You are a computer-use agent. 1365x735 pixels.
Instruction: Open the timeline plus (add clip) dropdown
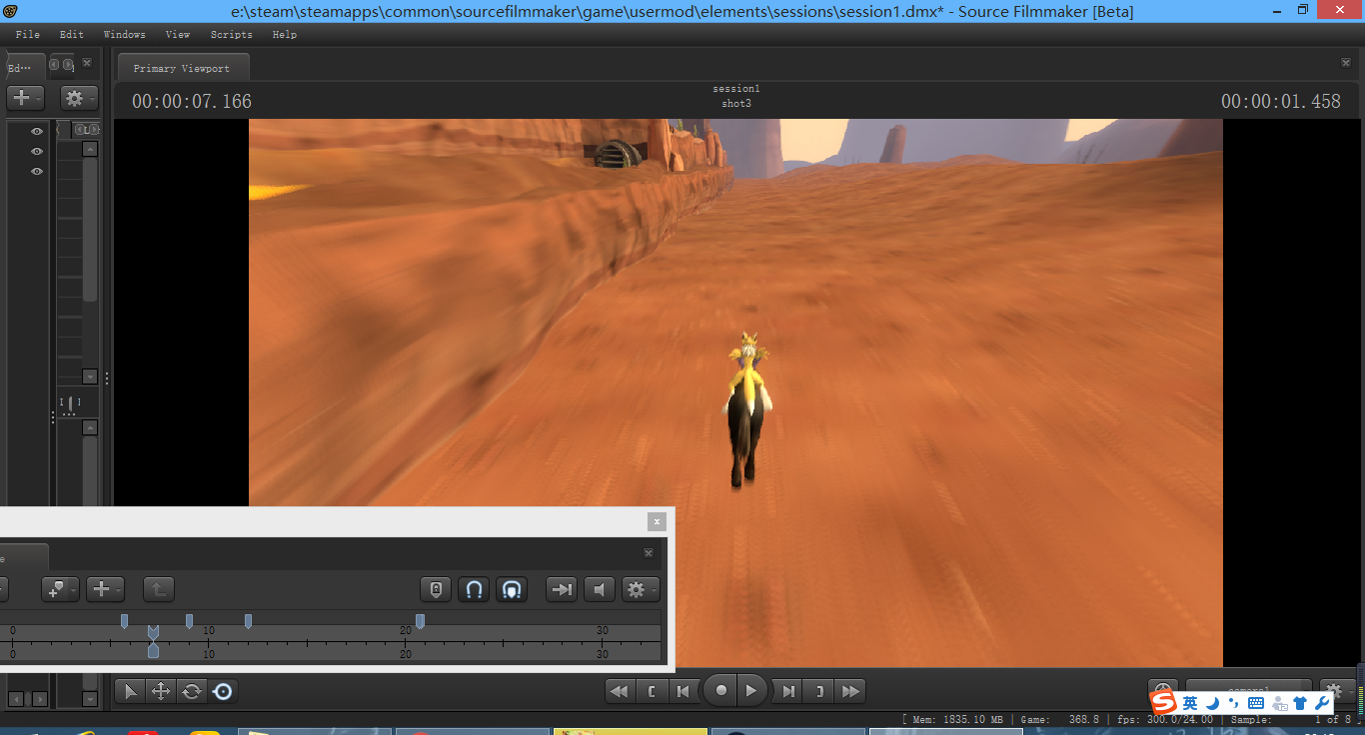105,589
